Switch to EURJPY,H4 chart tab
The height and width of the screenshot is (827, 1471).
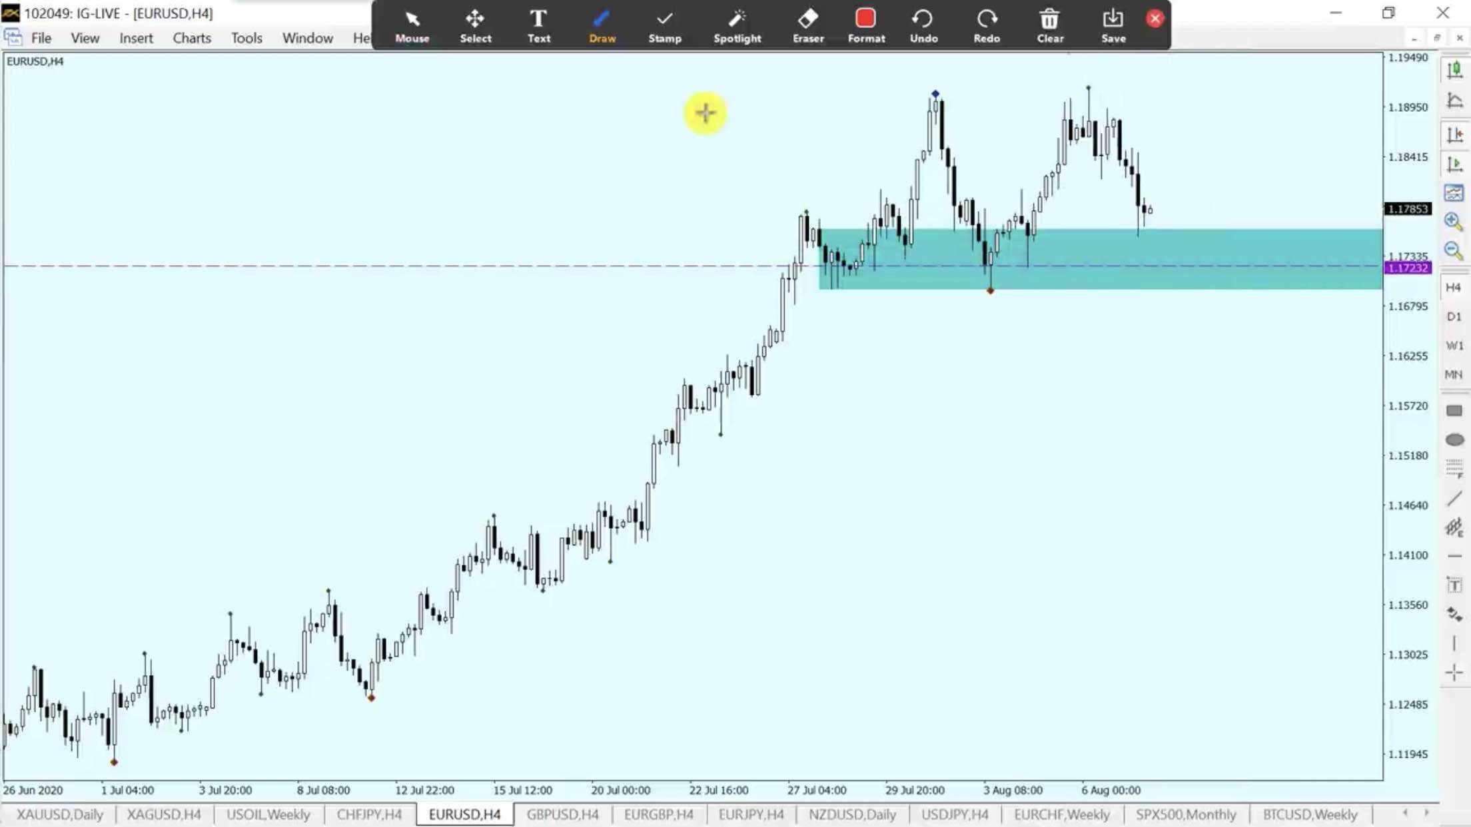750,814
